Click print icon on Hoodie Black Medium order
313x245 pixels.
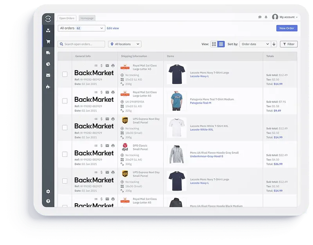pos(113,199)
